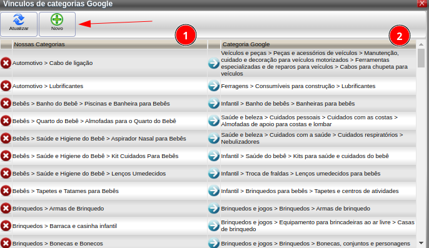This screenshot has height=248, width=429.
Task: Click arrow icon next to Lenços umedecidos para bebês
Action: [x=214, y=174]
